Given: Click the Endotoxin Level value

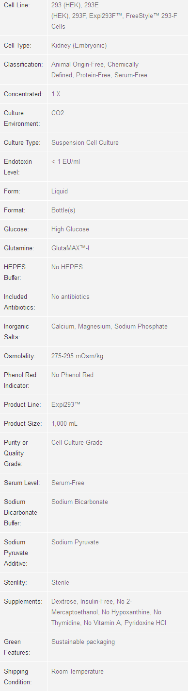Looking at the screenshot, I should click(66, 162).
